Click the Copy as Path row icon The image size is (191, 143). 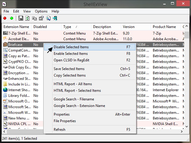5,56
